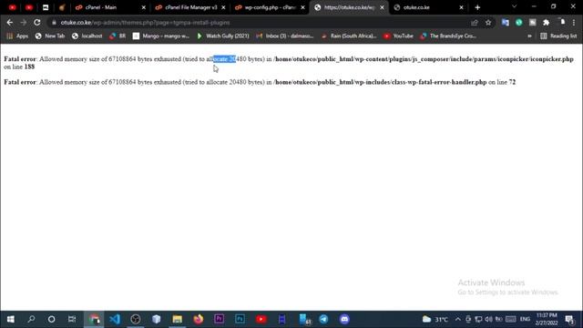Close the active otuke.co.ke/wp error tab

click(382, 7)
